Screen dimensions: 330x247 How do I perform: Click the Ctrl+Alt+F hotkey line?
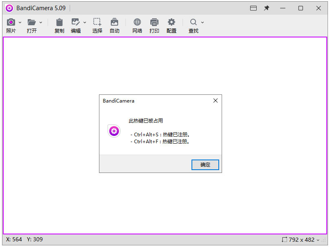tap(160, 142)
